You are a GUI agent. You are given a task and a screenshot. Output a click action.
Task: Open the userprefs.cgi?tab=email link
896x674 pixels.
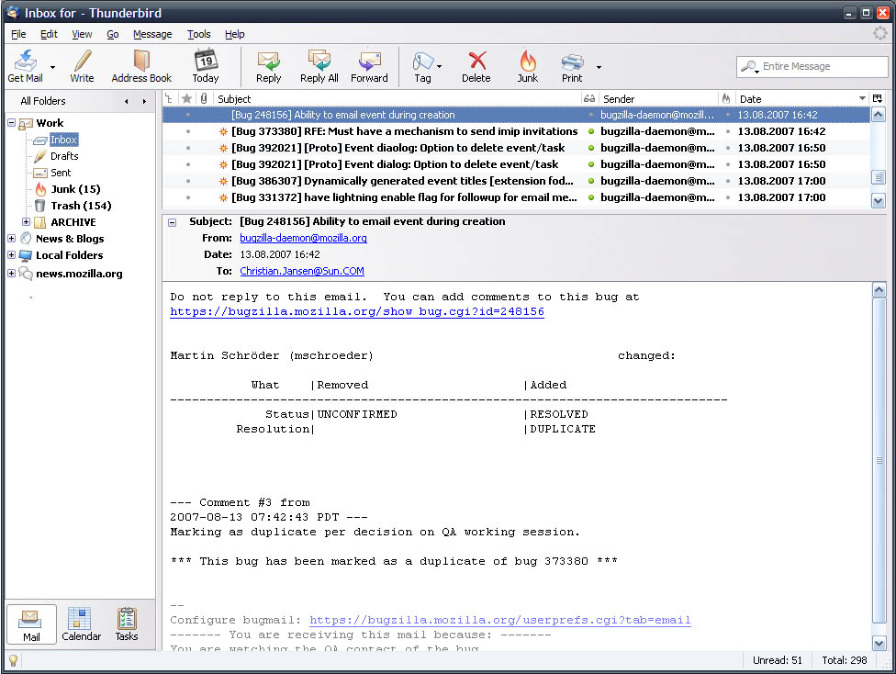click(500, 620)
